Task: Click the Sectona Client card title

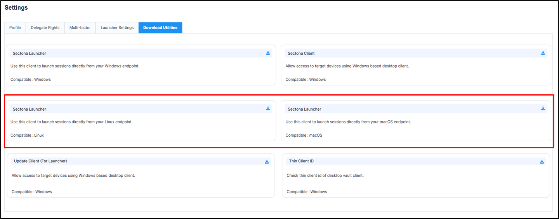Action: 301,54
